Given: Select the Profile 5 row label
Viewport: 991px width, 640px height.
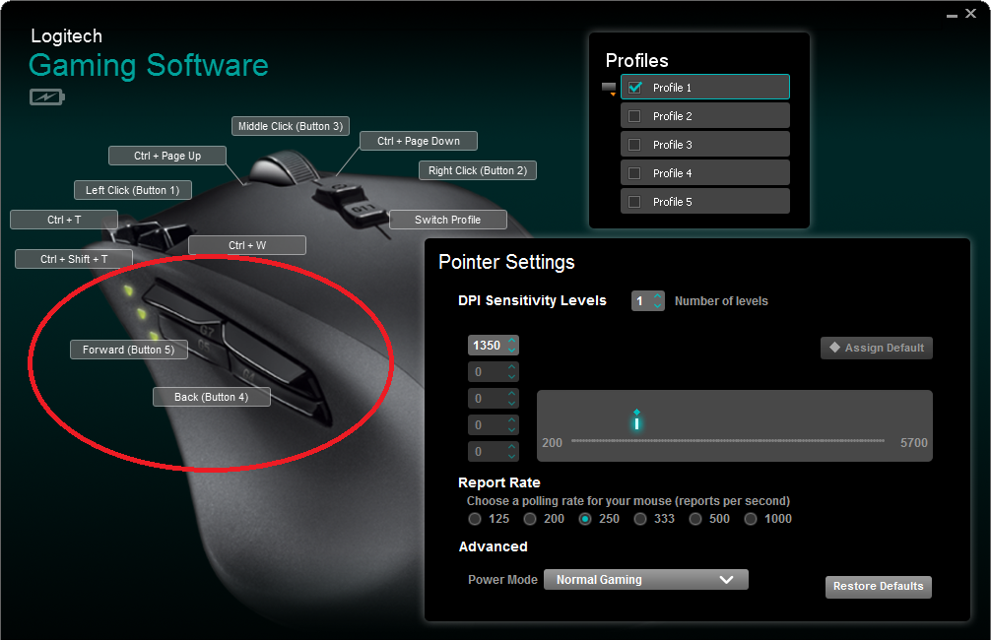Looking at the screenshot, I should click(673, 202).
